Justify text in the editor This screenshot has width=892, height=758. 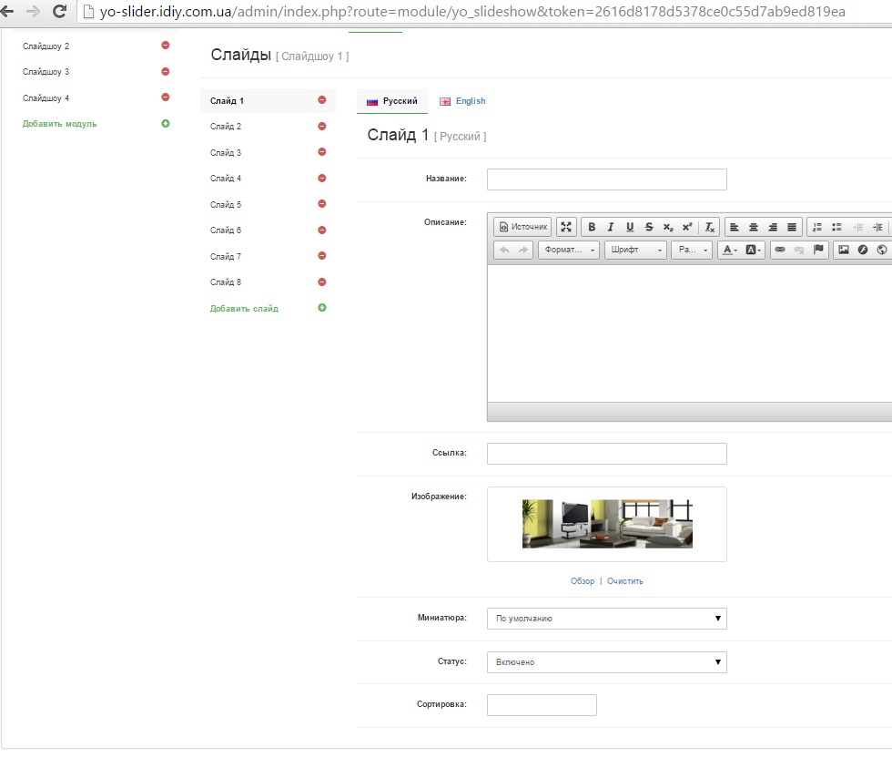click(x=792, y=227)
